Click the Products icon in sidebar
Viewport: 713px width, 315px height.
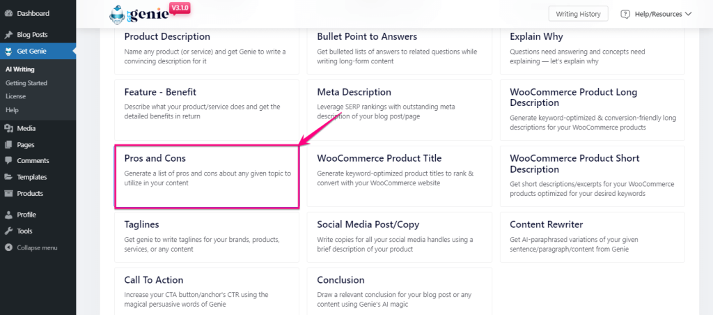[x=8, y=194]
